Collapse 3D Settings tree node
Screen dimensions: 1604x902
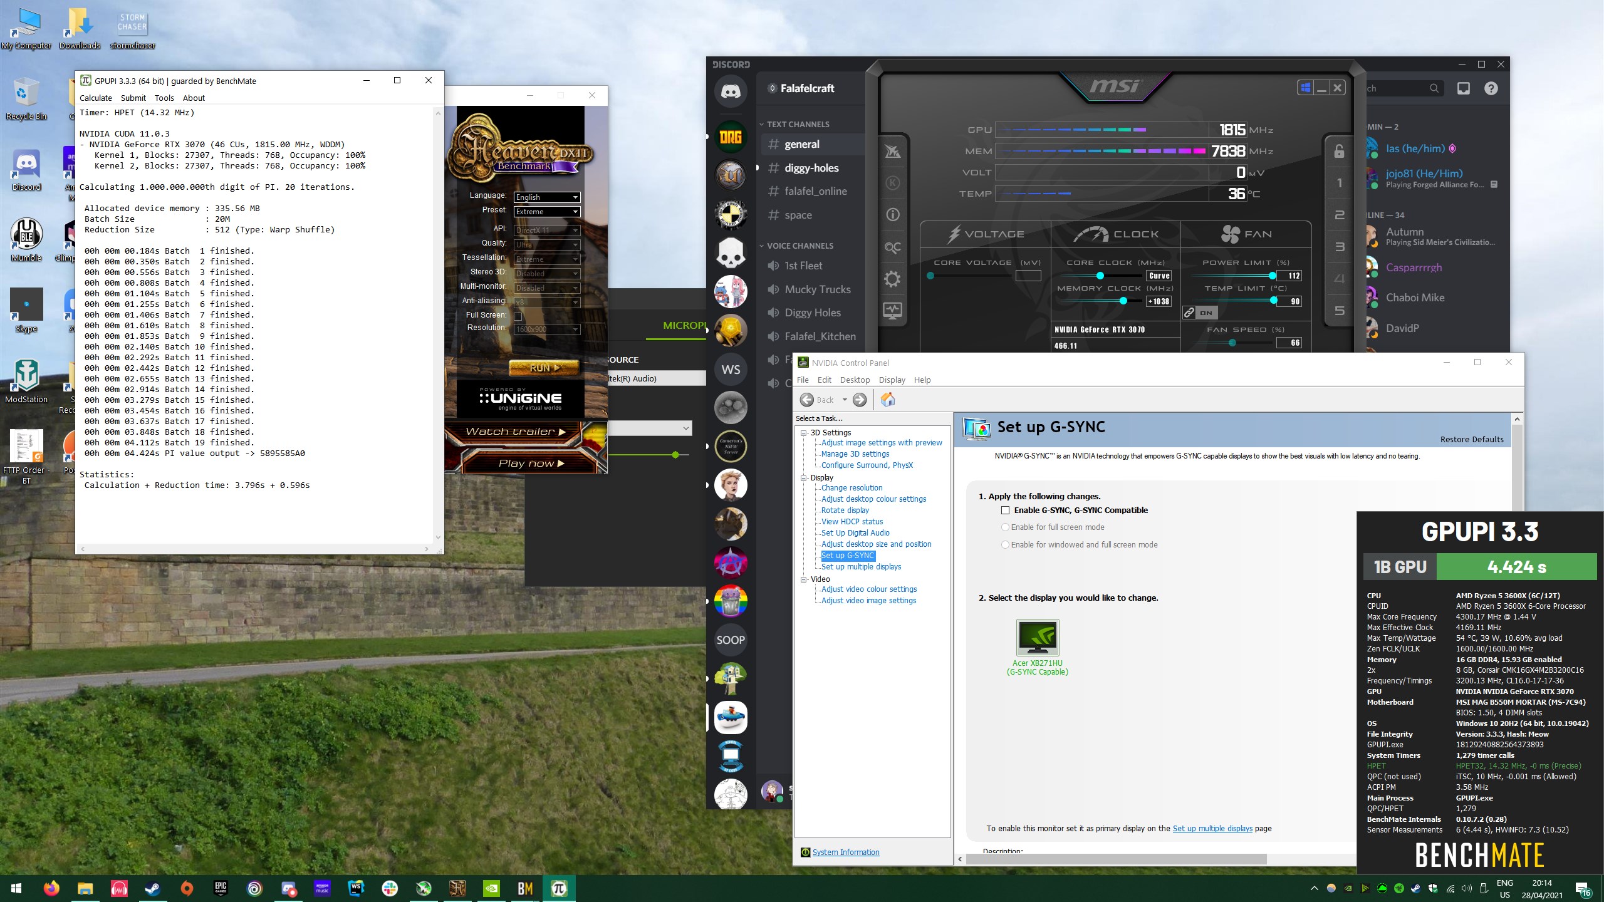[x=803, y=433]
